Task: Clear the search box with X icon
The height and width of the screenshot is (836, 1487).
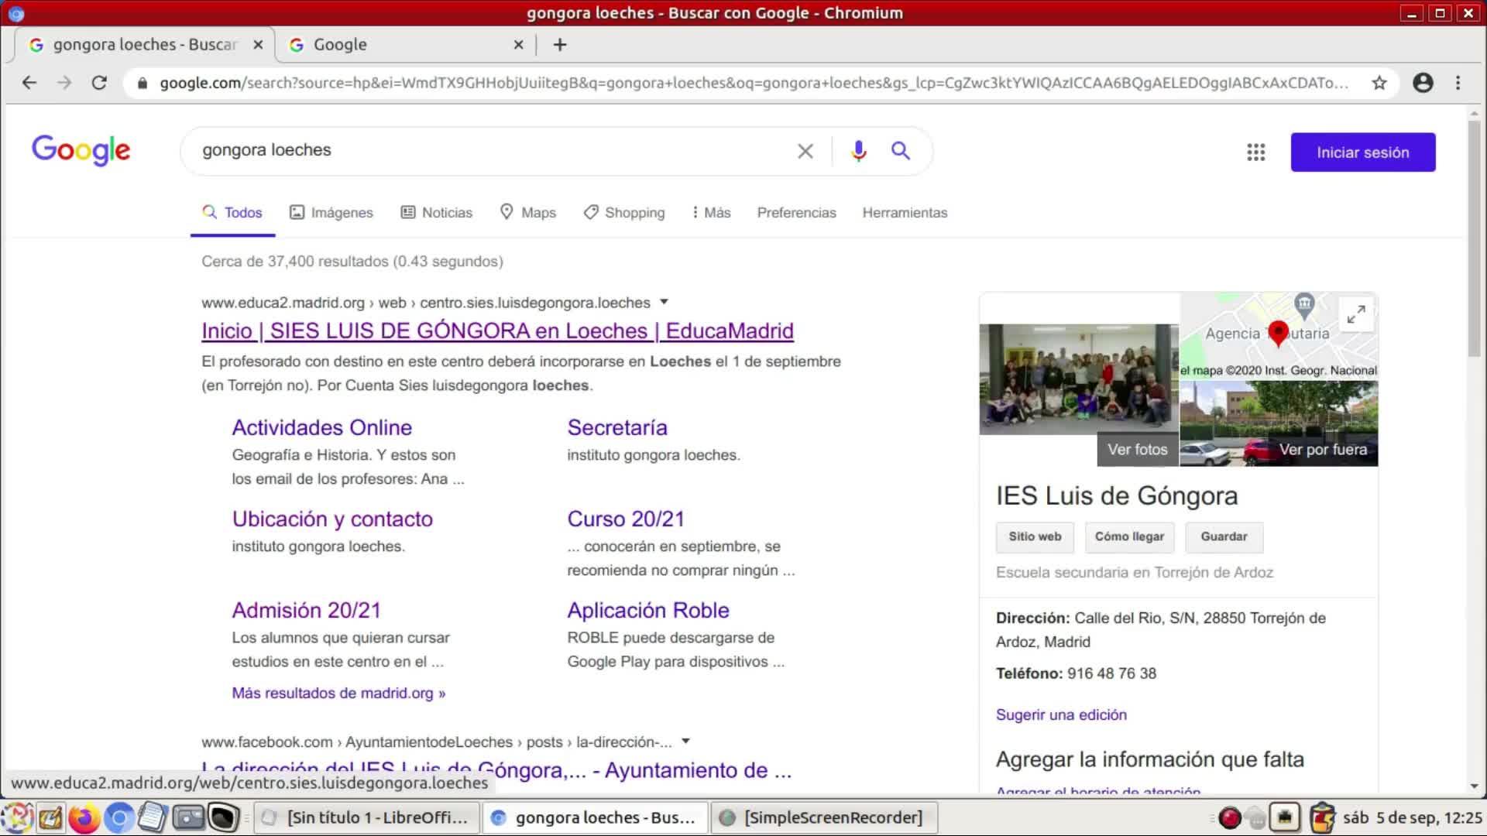Action: [805, 151]
